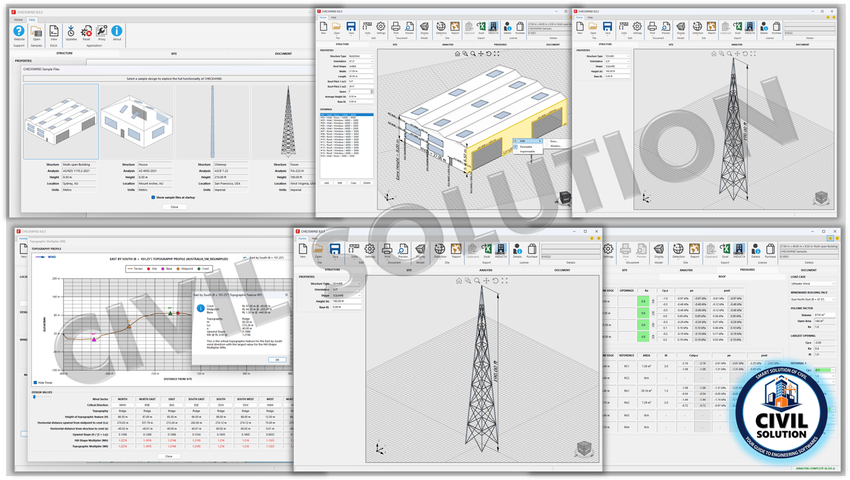Open wind direction dropdown in topography profile
This screenshot has width=850, height=480.
pyautogui.click(x=270, y=258)
